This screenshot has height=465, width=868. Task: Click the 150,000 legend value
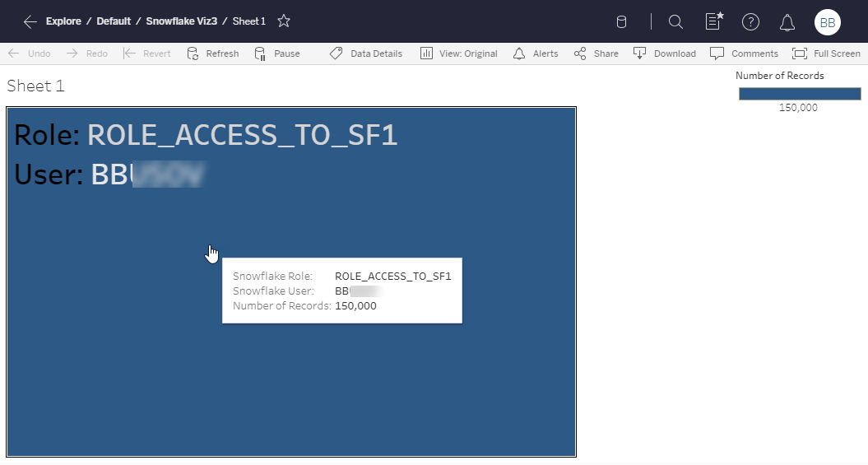tap(798, 107)
